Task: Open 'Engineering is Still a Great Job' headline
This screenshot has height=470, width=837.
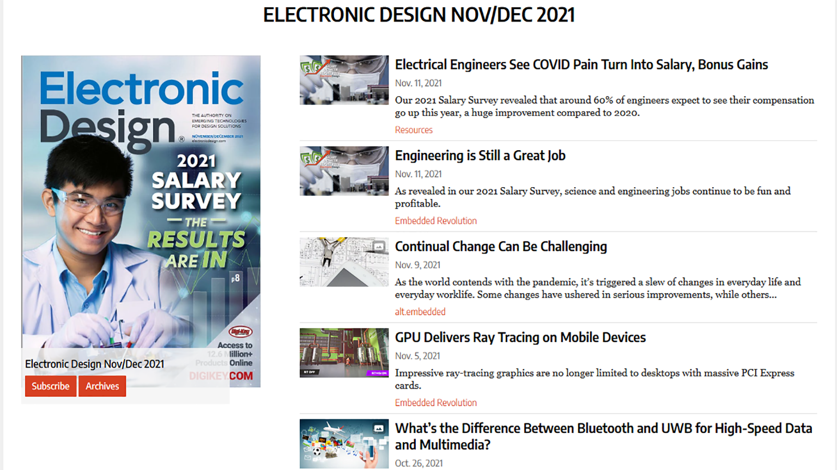Action: tap(480, 156)
